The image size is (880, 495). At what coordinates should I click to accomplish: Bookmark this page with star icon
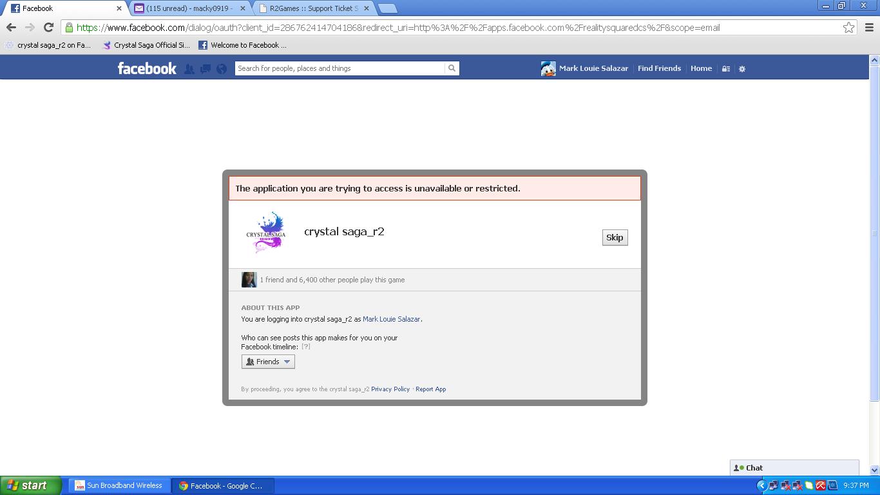[848, 27]
